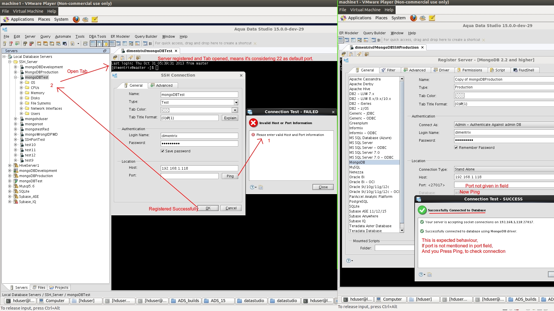Click the Folder field under Mounted Scripts
Viewport: 554px width, 311px height.
pos(394,248)
